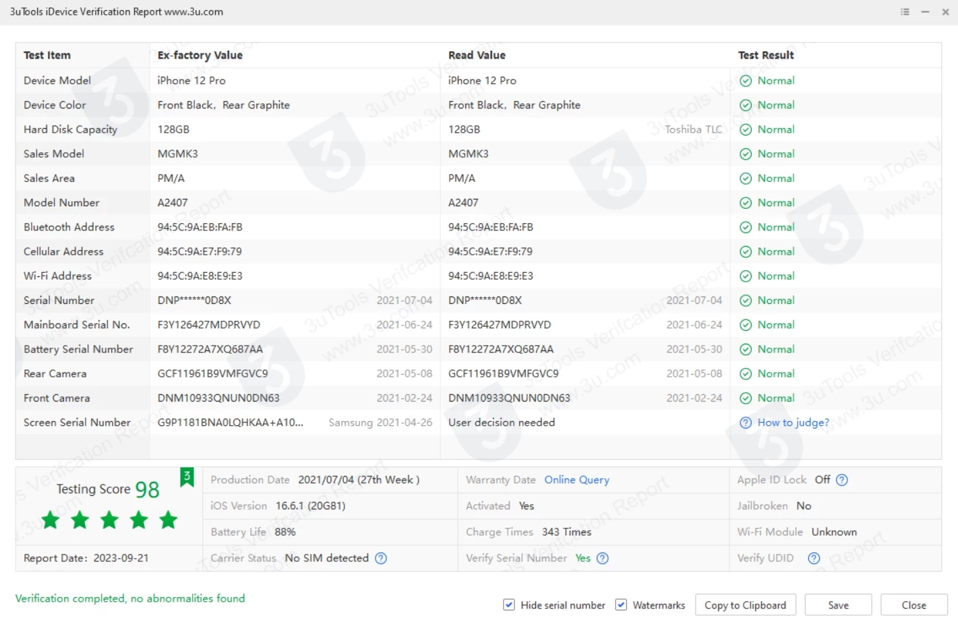Screen dimensions: 958x628
Task: Toggle the Watermarks checkbox
Action: tap(621, 605)
